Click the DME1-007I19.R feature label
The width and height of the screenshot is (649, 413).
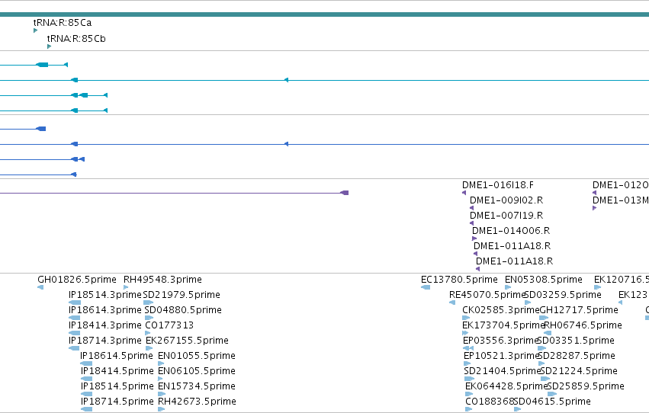tap(506, 216)
